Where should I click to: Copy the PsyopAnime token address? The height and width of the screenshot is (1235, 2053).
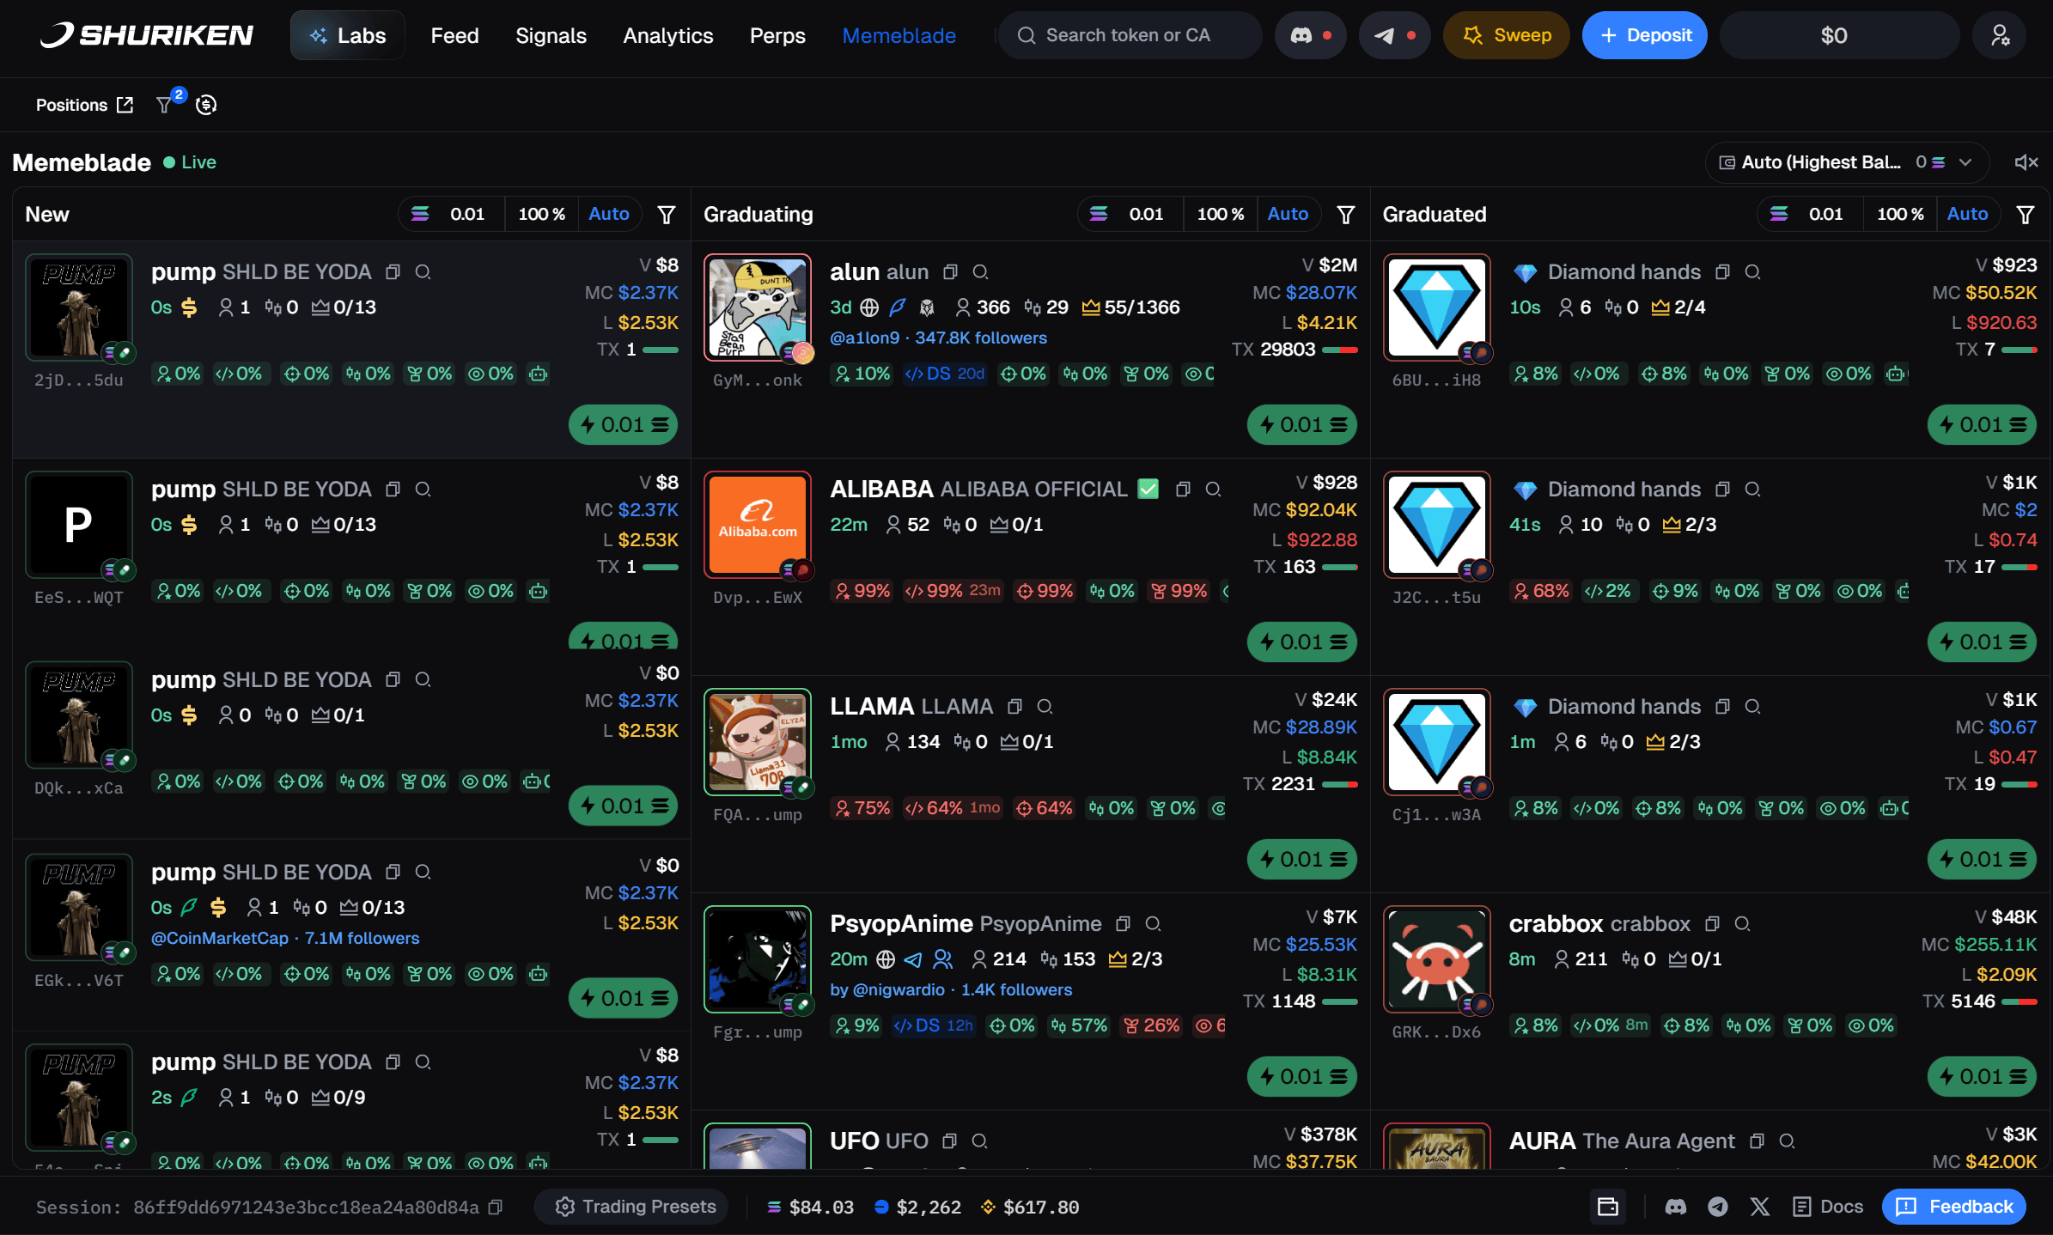(x=1123, y=924)
